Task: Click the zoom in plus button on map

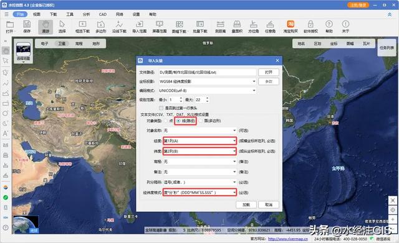Action: click(x=393, y=219)
